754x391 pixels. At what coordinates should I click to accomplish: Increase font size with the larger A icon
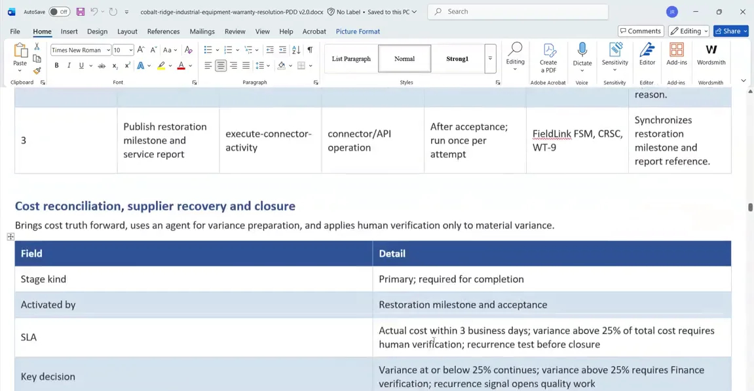(x=140, y=50)
